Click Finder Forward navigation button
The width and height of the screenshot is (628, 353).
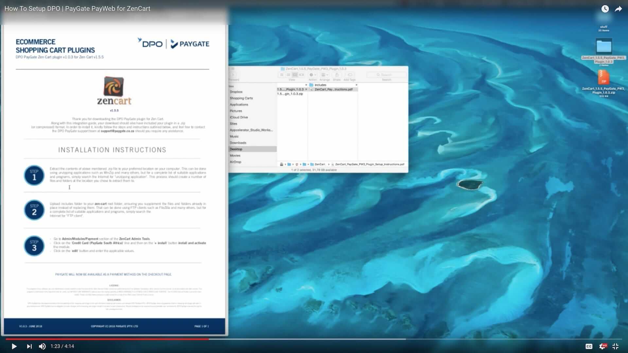coord(233,75)
